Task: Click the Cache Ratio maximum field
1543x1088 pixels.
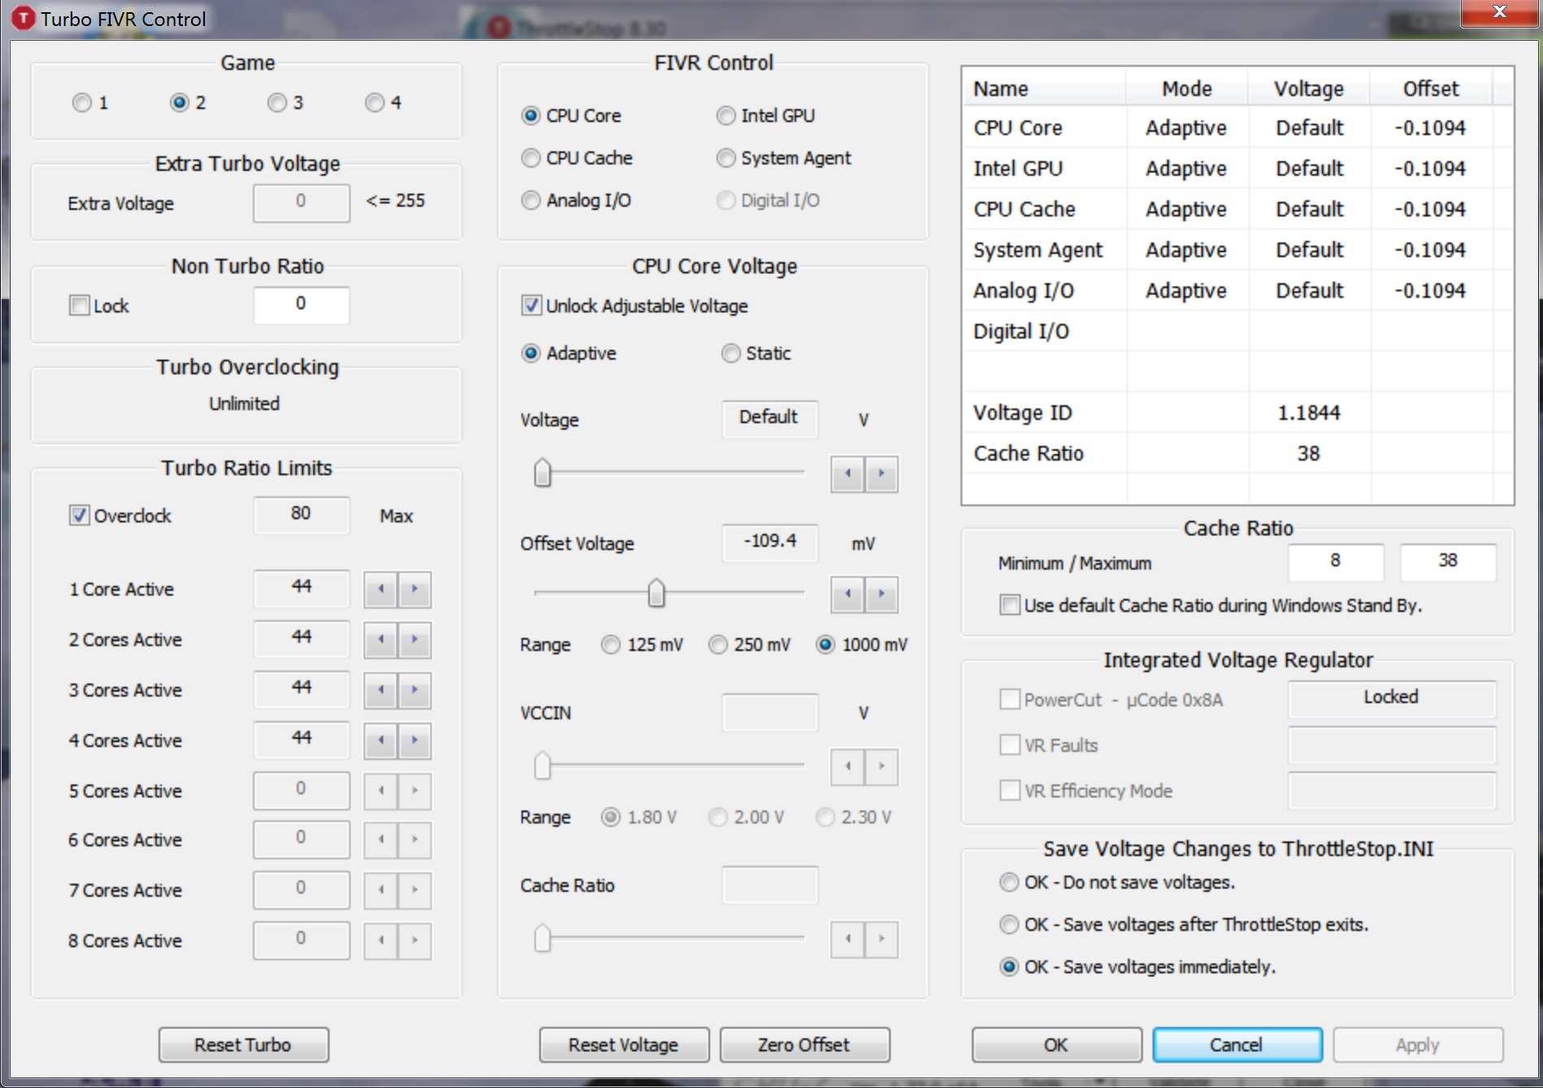Action: 1448,561
